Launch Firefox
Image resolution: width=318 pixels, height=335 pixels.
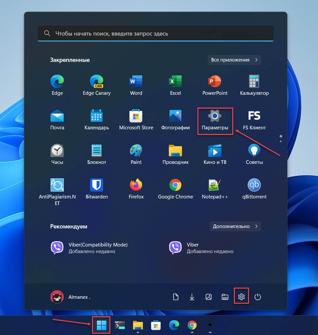pyautogui.click(x=136, y=189)
